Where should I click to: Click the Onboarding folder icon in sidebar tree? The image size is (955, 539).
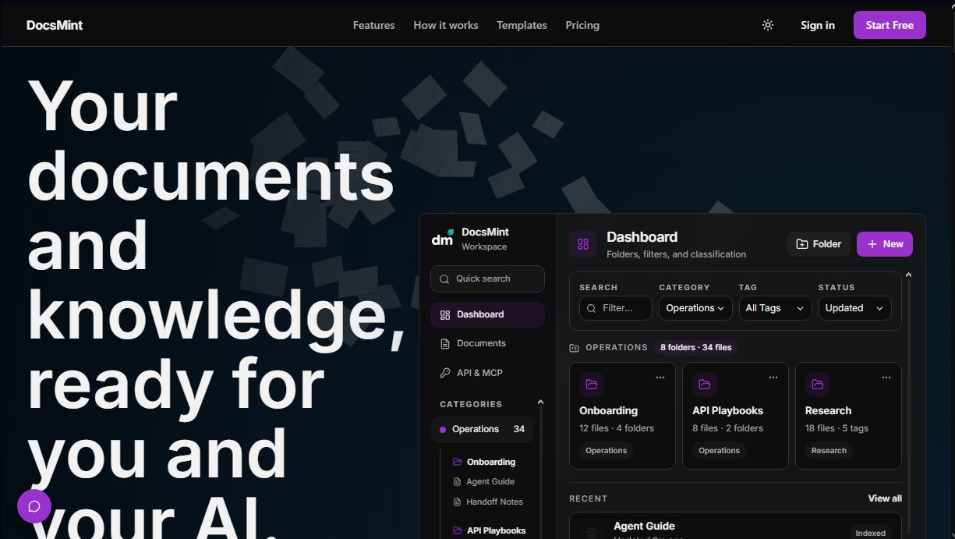point(458,462)
